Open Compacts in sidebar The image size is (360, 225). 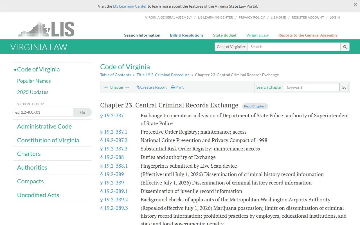pos(30,181)
